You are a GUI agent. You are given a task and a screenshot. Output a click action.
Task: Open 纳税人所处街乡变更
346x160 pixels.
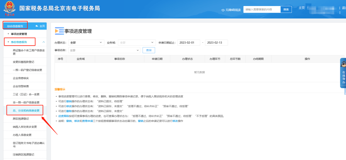pos(25,127)
